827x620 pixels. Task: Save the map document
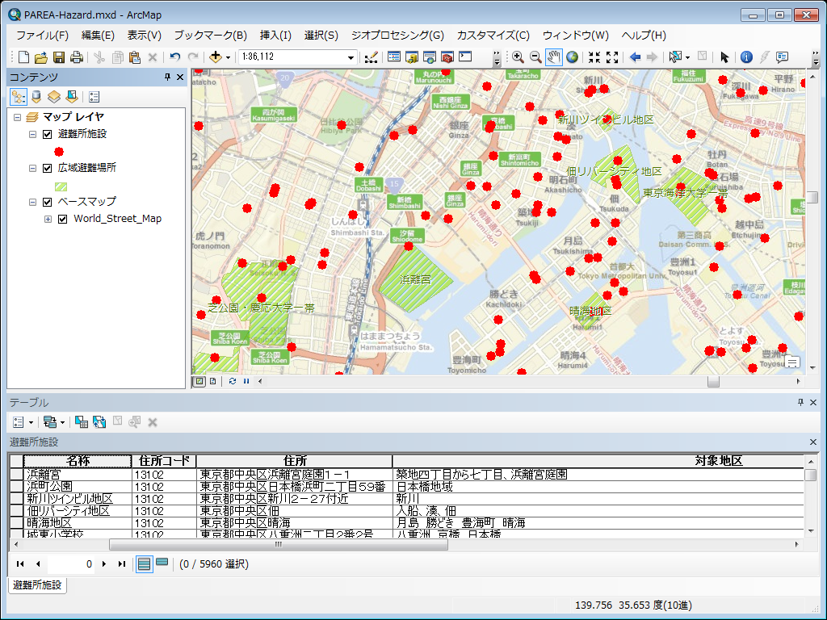[x=58, y=57]
